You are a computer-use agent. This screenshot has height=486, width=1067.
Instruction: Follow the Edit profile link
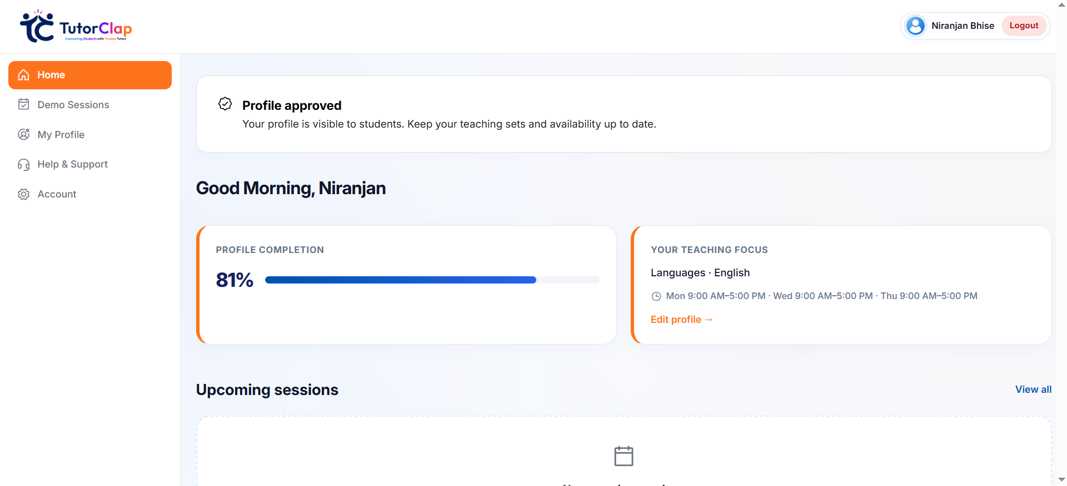pyautogui.click(x=681, y=320)
